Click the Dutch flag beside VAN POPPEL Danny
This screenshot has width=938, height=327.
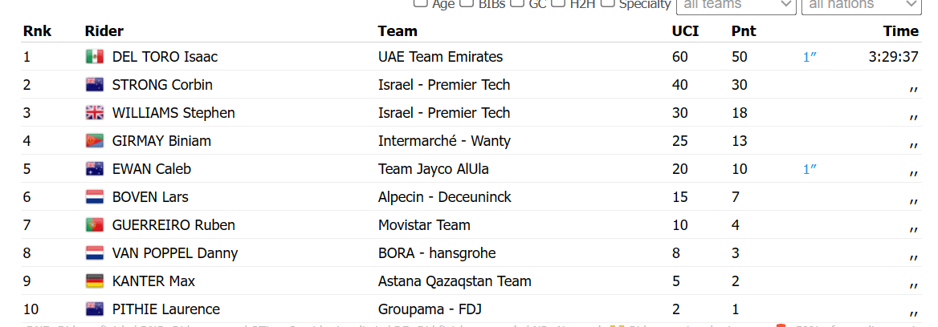coord(95,253)
